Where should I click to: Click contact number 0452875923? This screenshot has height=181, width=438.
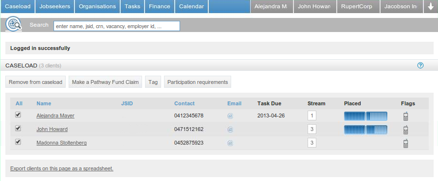click(x=189, y=143)
